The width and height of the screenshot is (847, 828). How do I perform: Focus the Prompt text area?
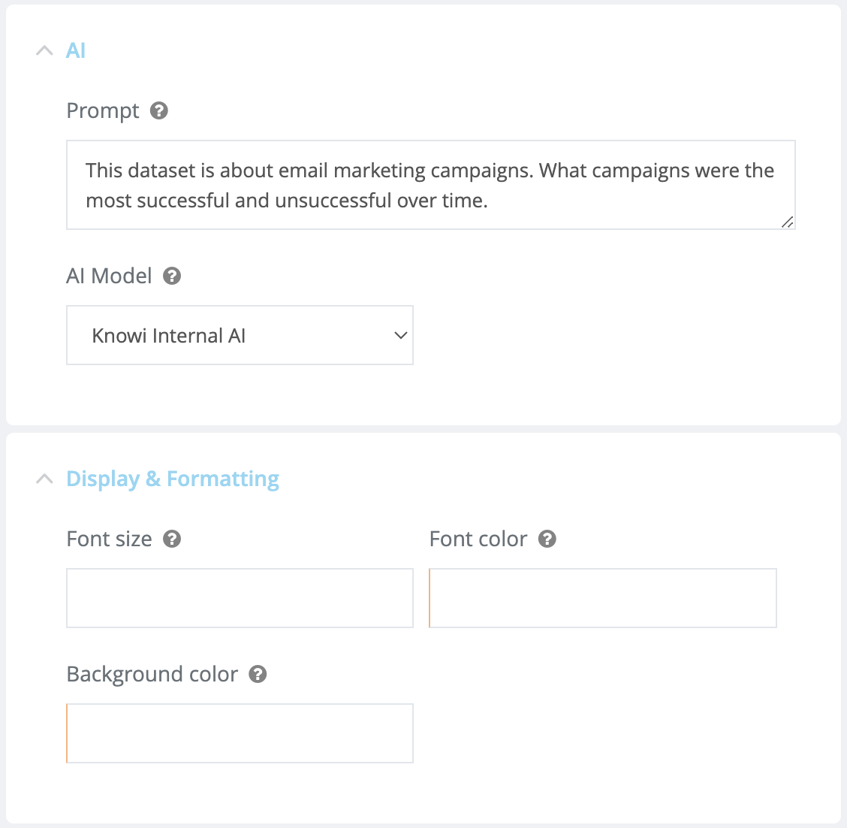(x=431, y=185)
